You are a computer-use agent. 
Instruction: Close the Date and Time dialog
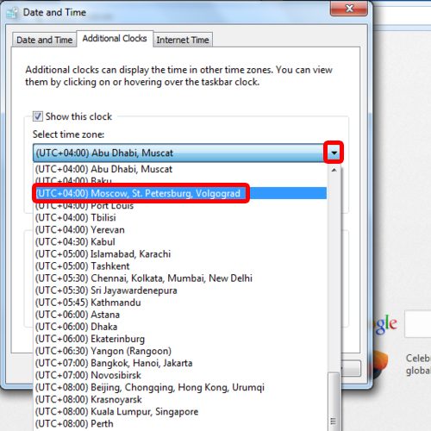349,9
